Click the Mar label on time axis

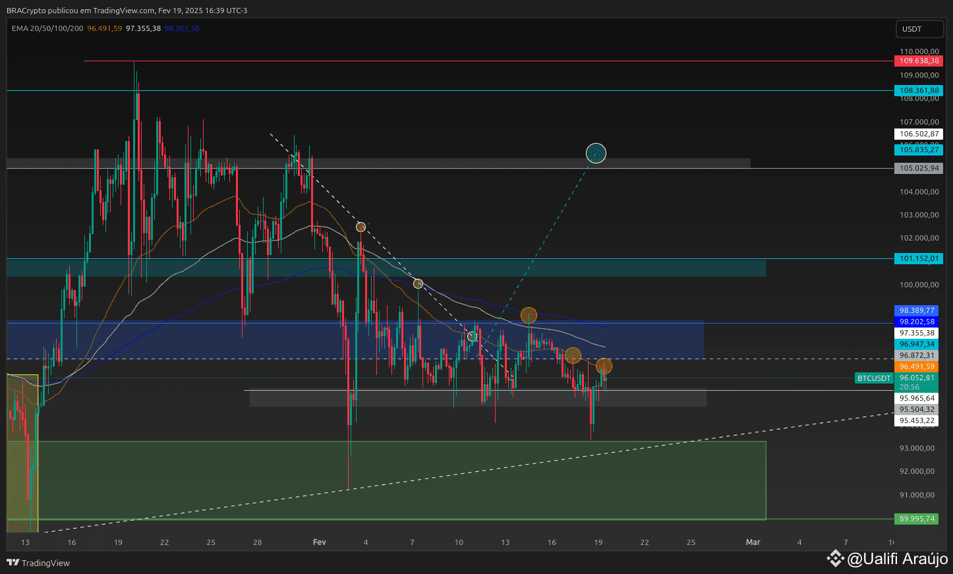point(753,542)
